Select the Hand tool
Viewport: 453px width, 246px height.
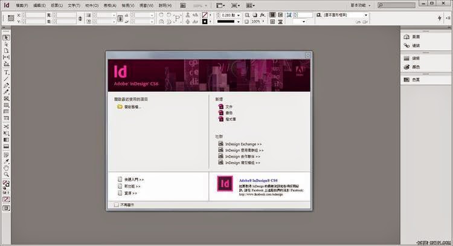point(6,168)
